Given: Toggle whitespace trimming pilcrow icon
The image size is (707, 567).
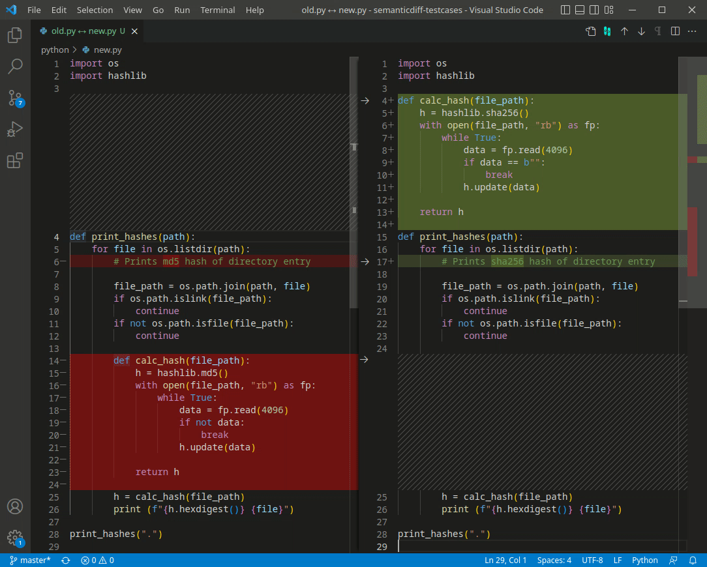Looking at the screenshot, I should pyautogui.click(x=658, y=31).
